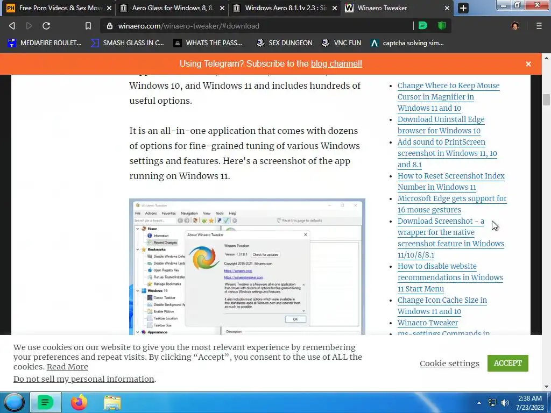This screenshot has height=413, width=551.
Task: Show hidden tray icons arrow
Action: [479, 403]
